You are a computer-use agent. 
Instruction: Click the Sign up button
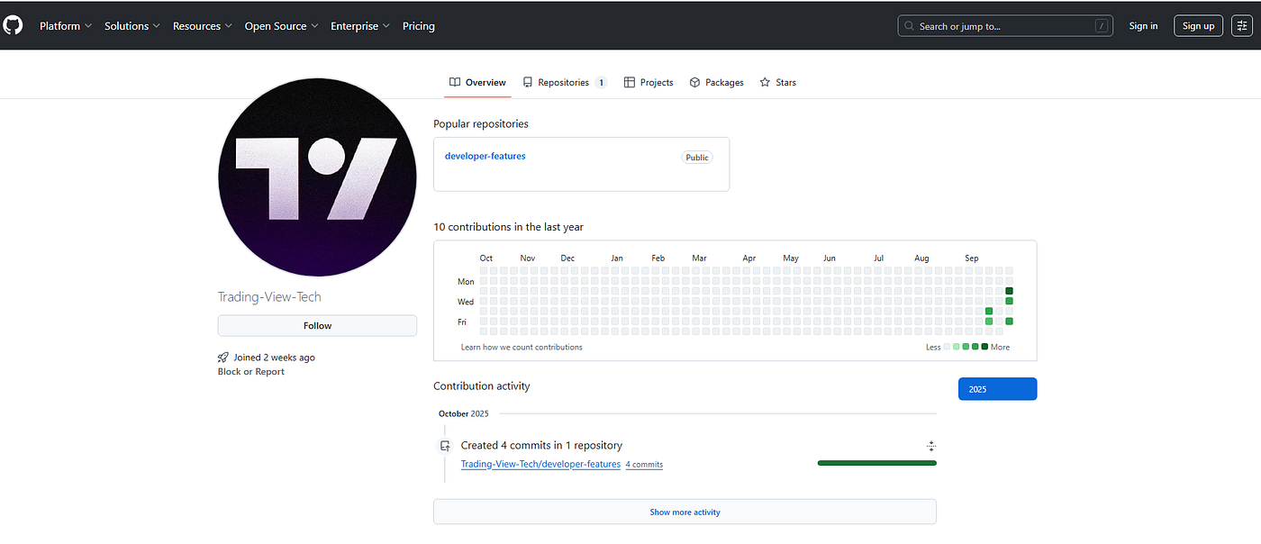1198,26
